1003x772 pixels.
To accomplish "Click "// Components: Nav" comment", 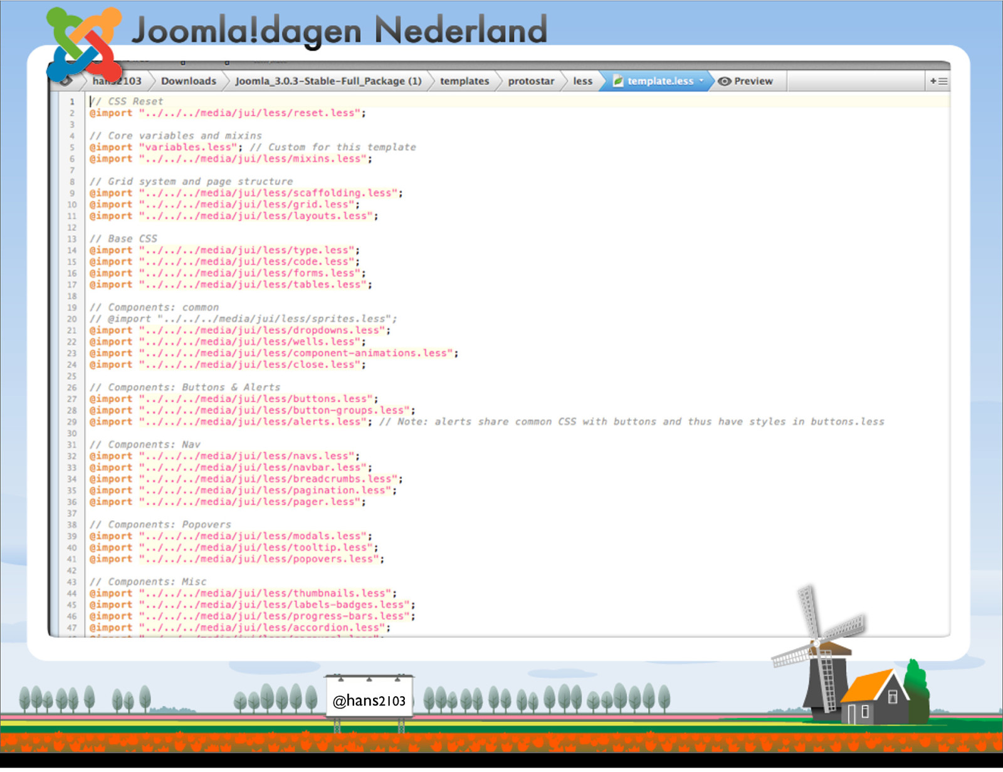I will click(145, 445).
